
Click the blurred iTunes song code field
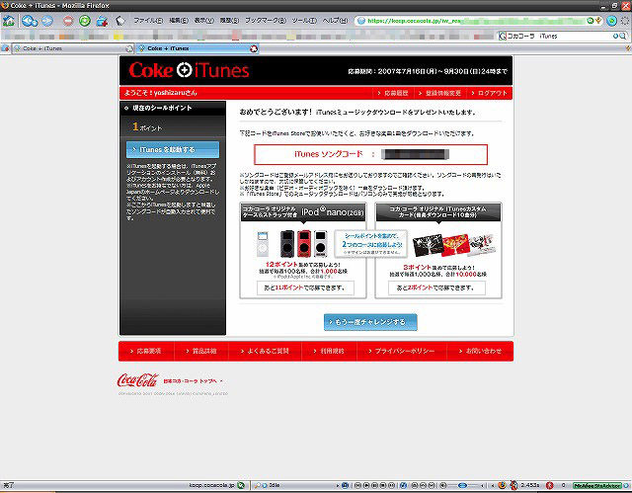415,154
